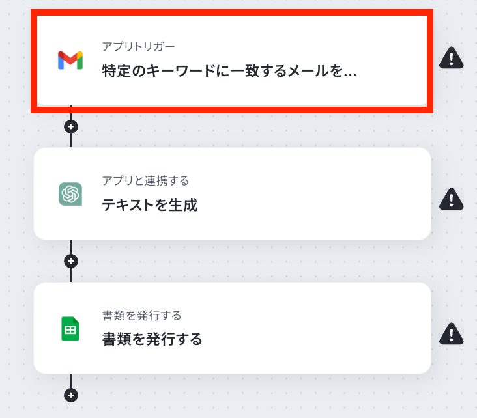Screen dimensions: 477x418
Task: Open the 書類を発行する step card
Action: pyautogui.click(x=232, y=328)
